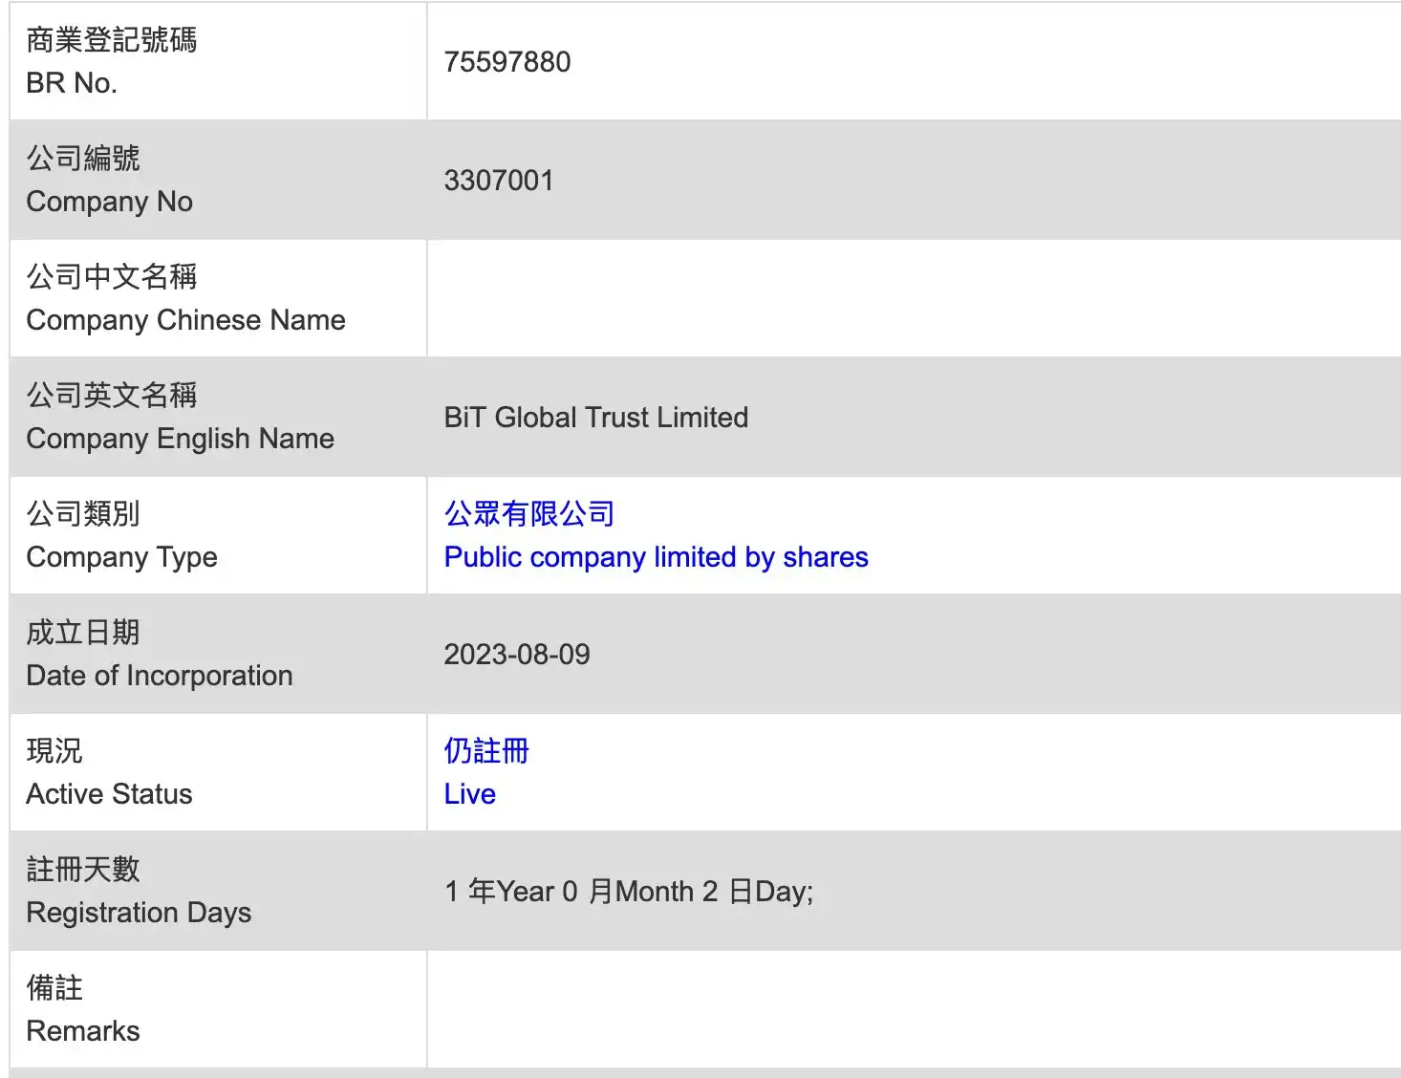1401x1078 pixels.
Task: Select the company number 3307001
Action: 499,181
